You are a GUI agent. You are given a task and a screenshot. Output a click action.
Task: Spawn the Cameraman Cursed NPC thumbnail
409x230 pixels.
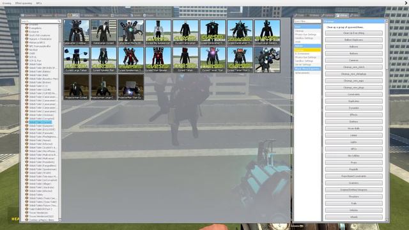(104, 33)
